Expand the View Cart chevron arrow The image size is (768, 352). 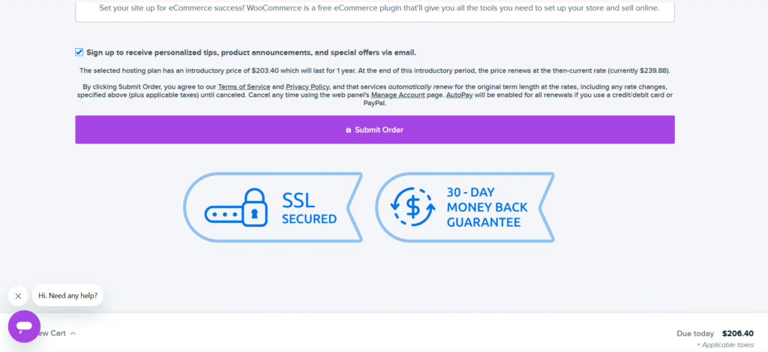point(73,333)
